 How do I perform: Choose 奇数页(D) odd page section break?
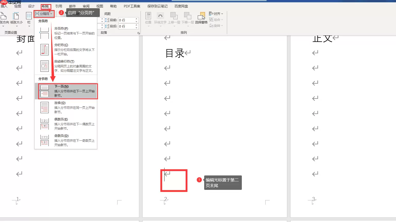click(66, 140)
